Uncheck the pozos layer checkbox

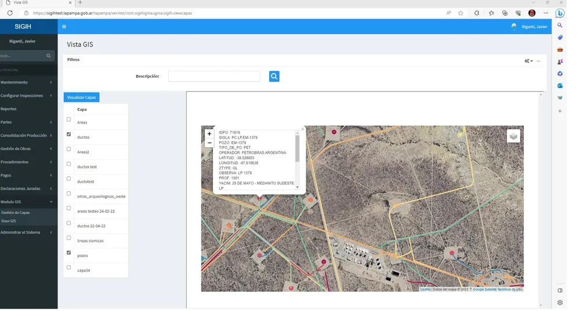(x=69, y=253)
